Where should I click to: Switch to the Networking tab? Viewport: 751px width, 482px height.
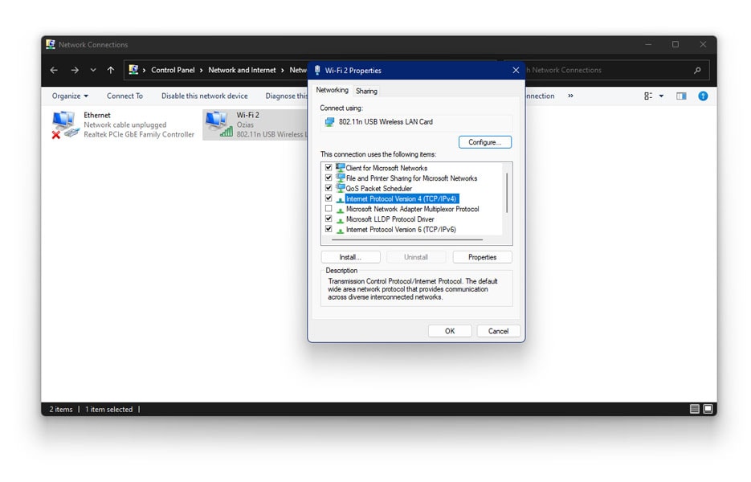click(x=332, y=90)
